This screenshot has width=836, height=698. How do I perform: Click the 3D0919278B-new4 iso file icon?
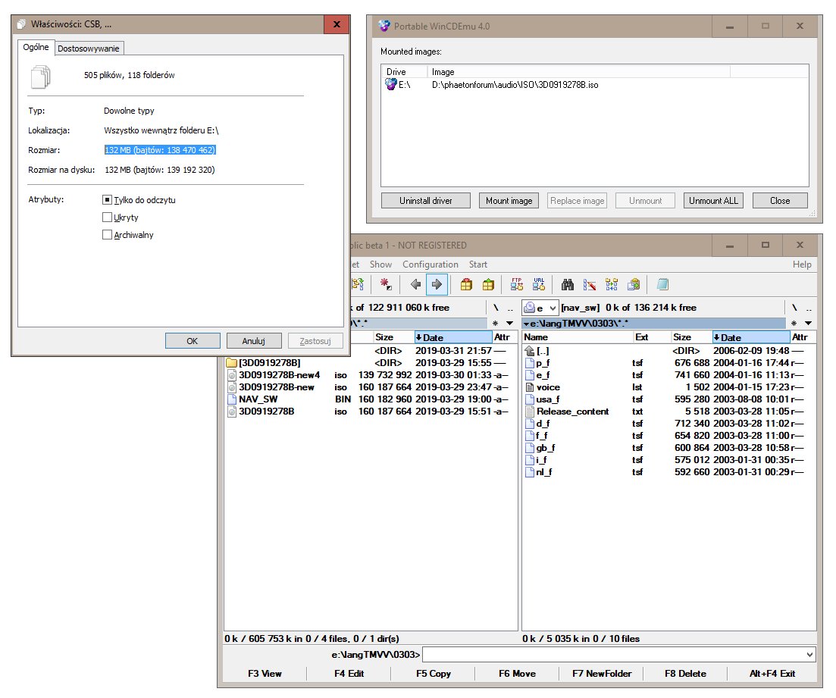tap(231, 375)
